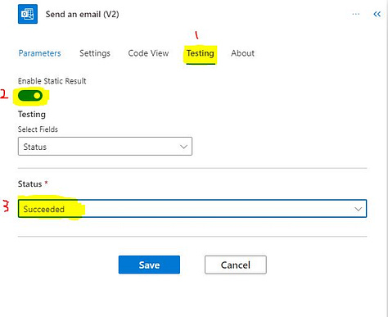Open the more options ellipsis menu

[x=356, y=14]
